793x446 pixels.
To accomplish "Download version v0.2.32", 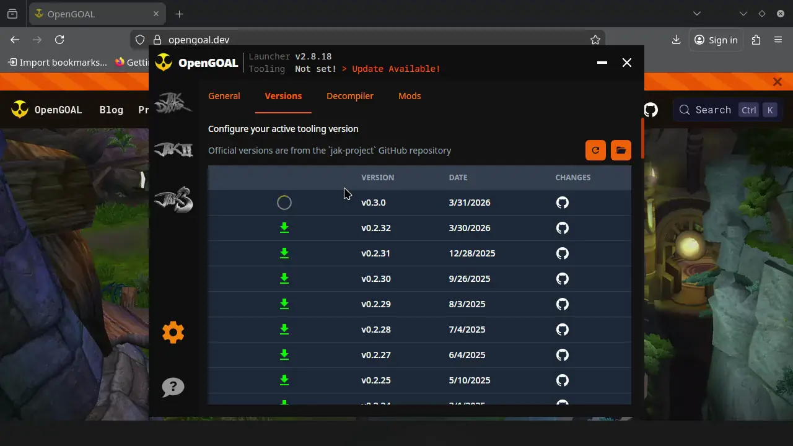I will (x=284, y=228).
